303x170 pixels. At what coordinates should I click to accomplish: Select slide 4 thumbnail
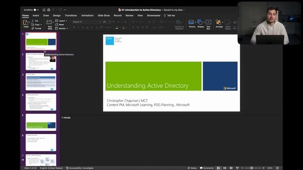click(41, 102)
